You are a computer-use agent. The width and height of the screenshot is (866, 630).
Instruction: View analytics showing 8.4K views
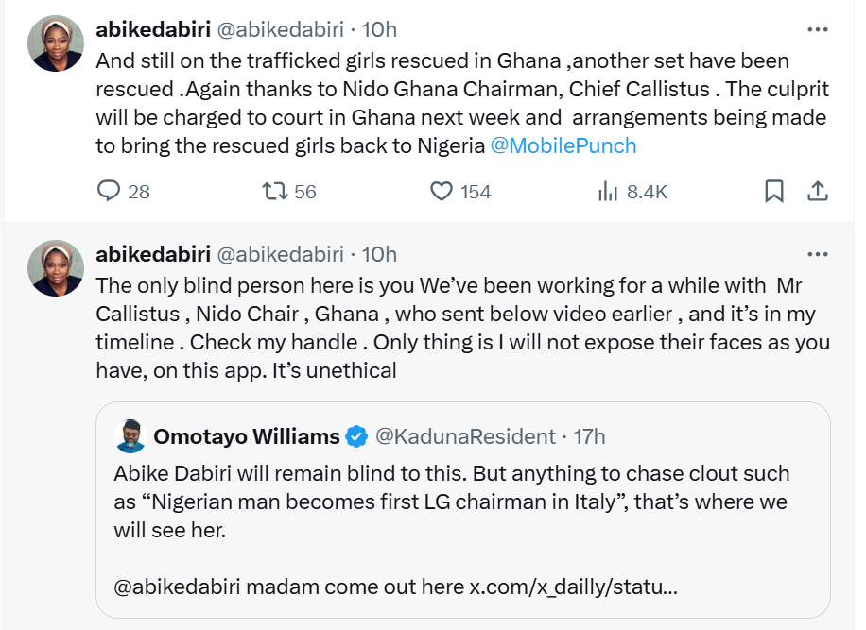(x=607, y=192)
